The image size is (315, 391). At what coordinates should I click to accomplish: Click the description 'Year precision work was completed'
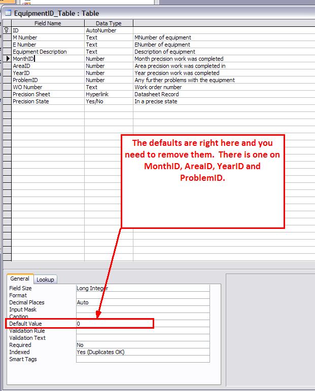[x=177, y=73]
